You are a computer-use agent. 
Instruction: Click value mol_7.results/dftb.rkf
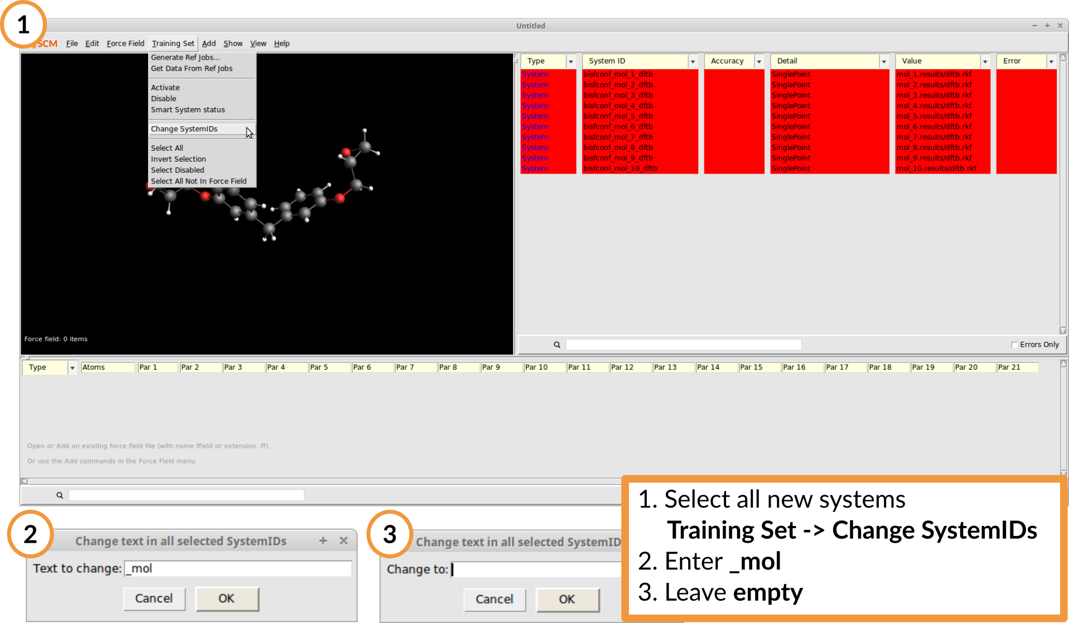[934, 137]
